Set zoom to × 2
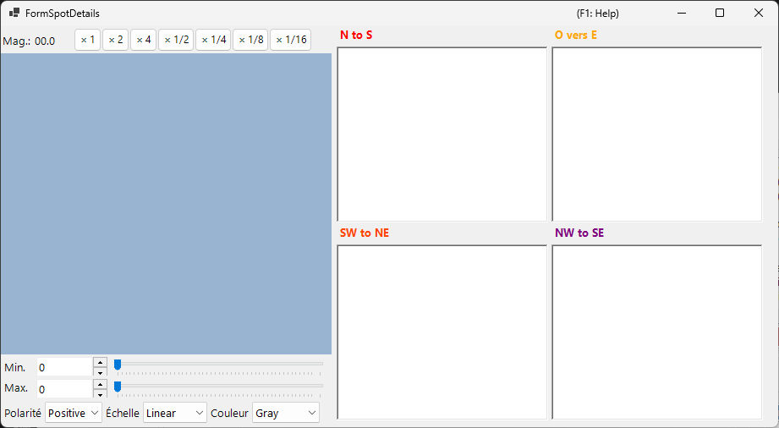Image resolution: width=779 pixels, height=428 pixels. 115,40
